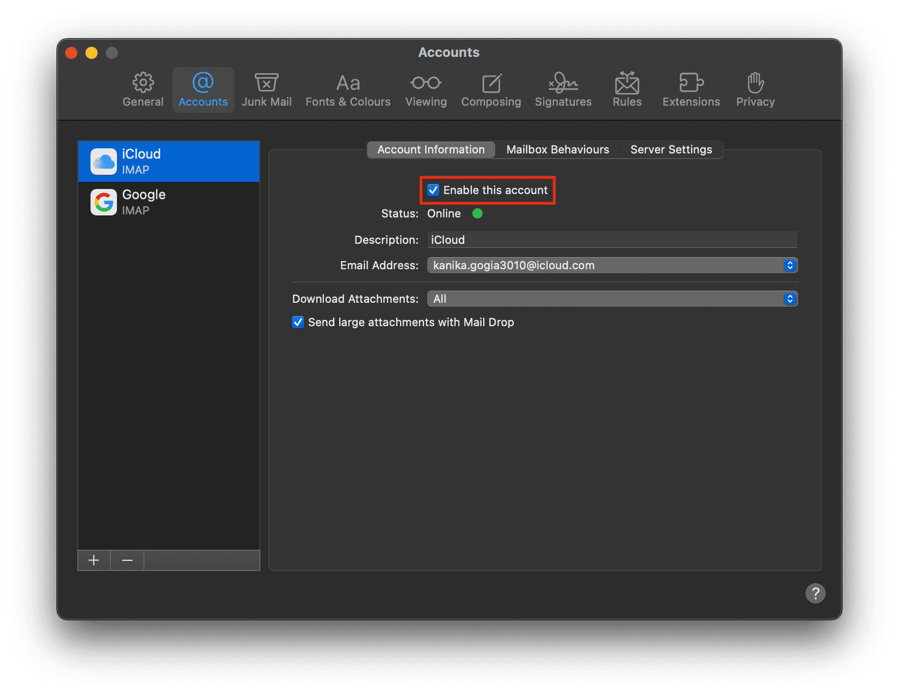899x695 pixels.
Task: Click the minus button to remove account
Action: click(x=127, y=560)
